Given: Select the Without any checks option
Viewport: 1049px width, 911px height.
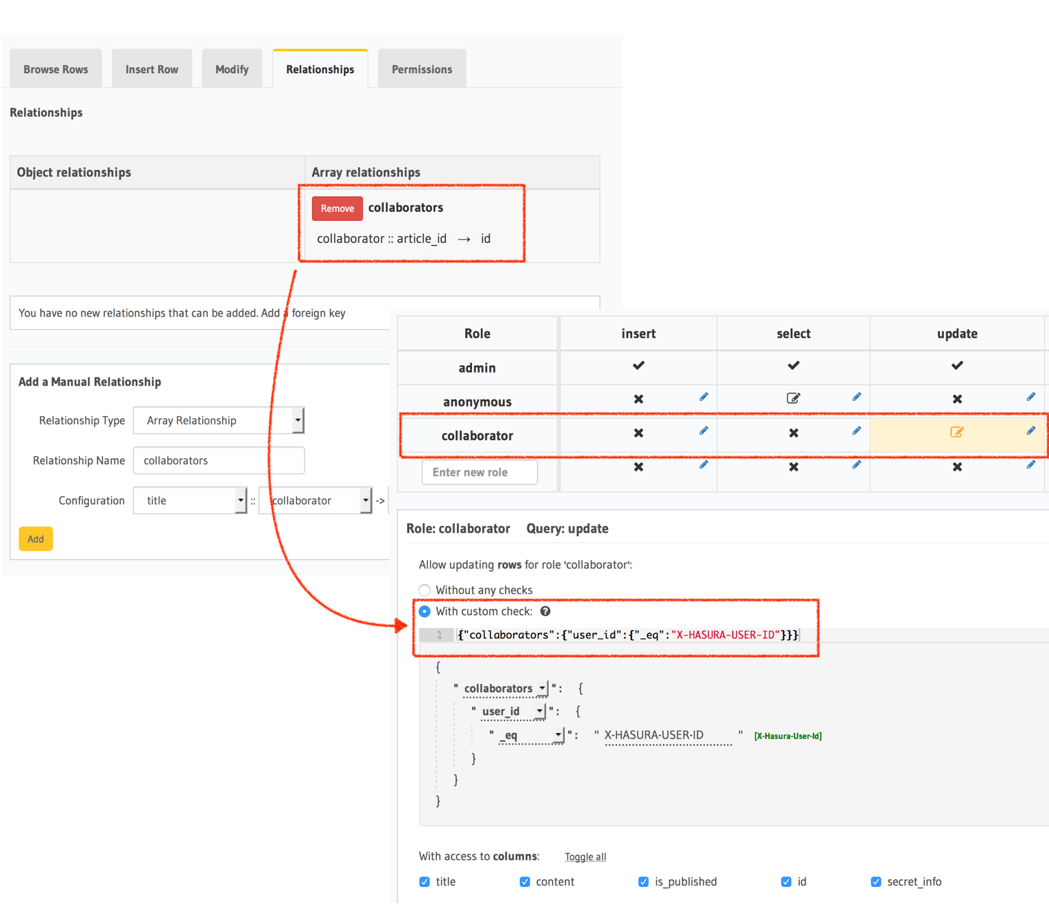Looking at the screenshot, I should [425, 590].
